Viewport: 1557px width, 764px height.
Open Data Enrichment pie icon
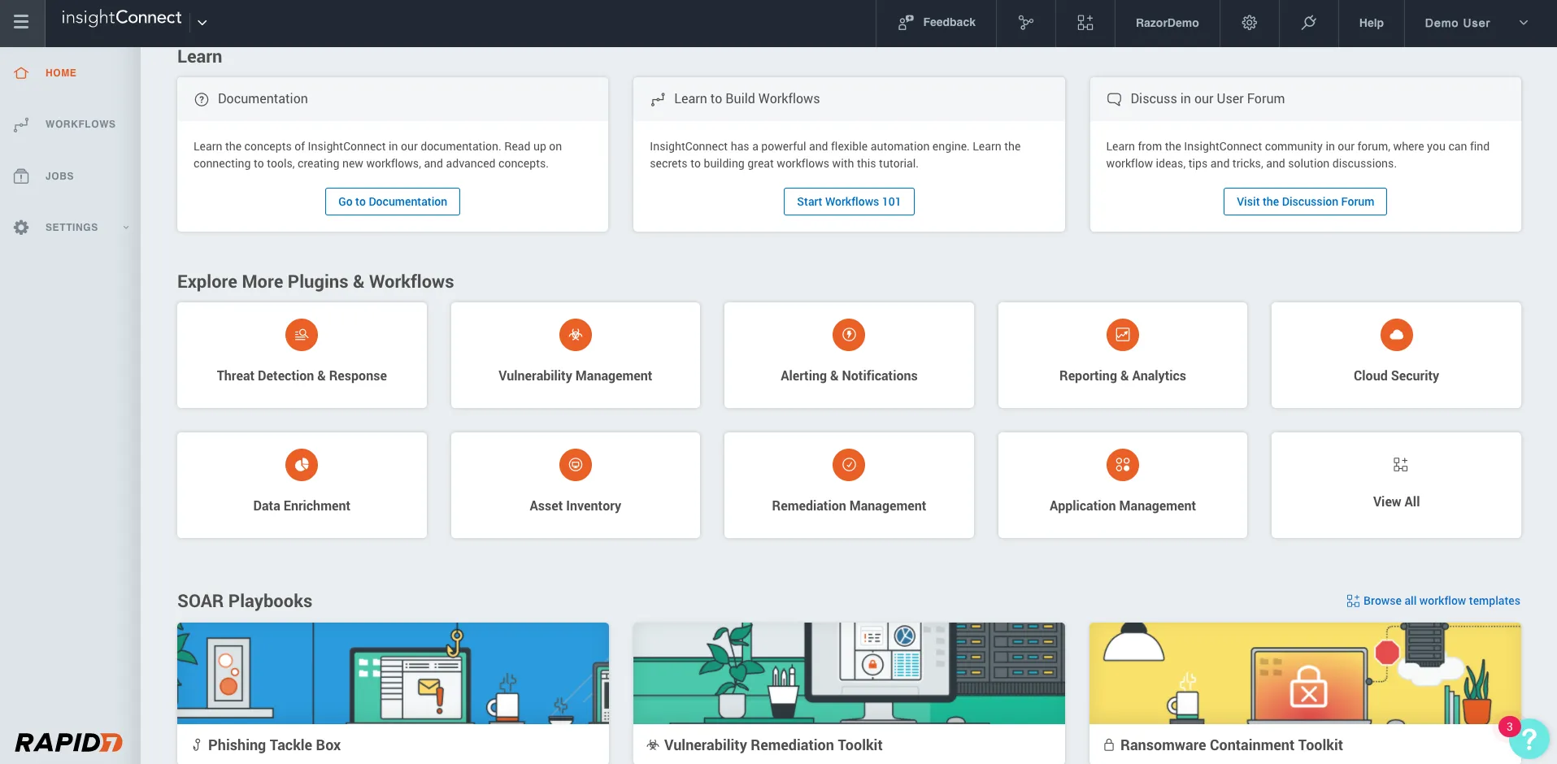coord(302,465)
